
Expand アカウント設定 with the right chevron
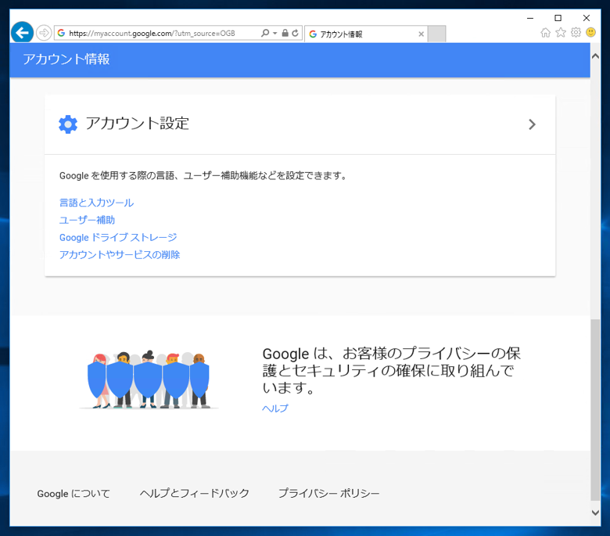coord(532,124)
